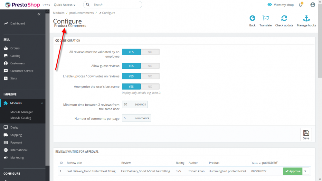
Task: Click the Customers person icon
Action: point(6,63)
